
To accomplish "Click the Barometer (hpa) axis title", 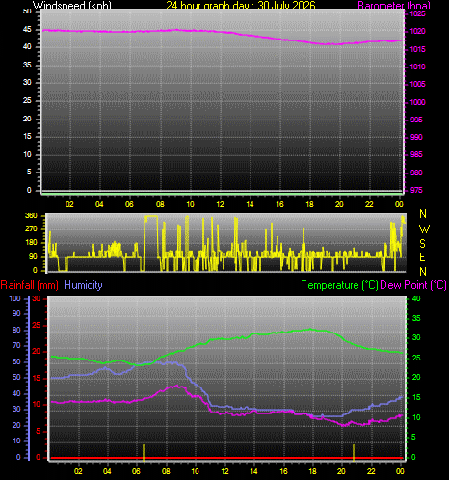I will tap(394, 5).
